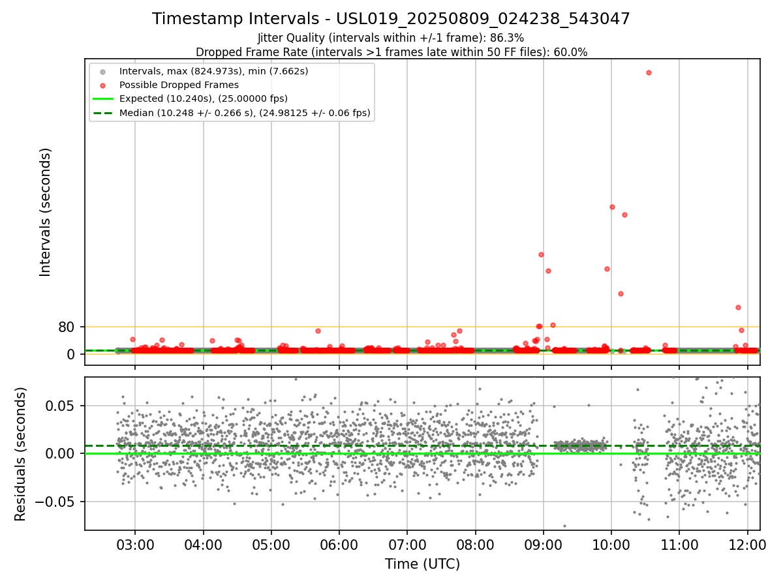Click the '0' tick label on the intervals axis
This screenshot has width=783, height=587.
[71, 354]
